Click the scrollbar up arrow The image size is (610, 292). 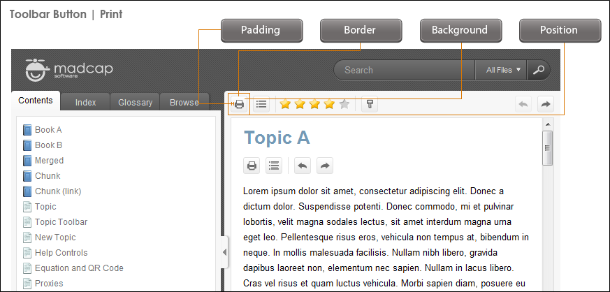[x=548, y=124]
